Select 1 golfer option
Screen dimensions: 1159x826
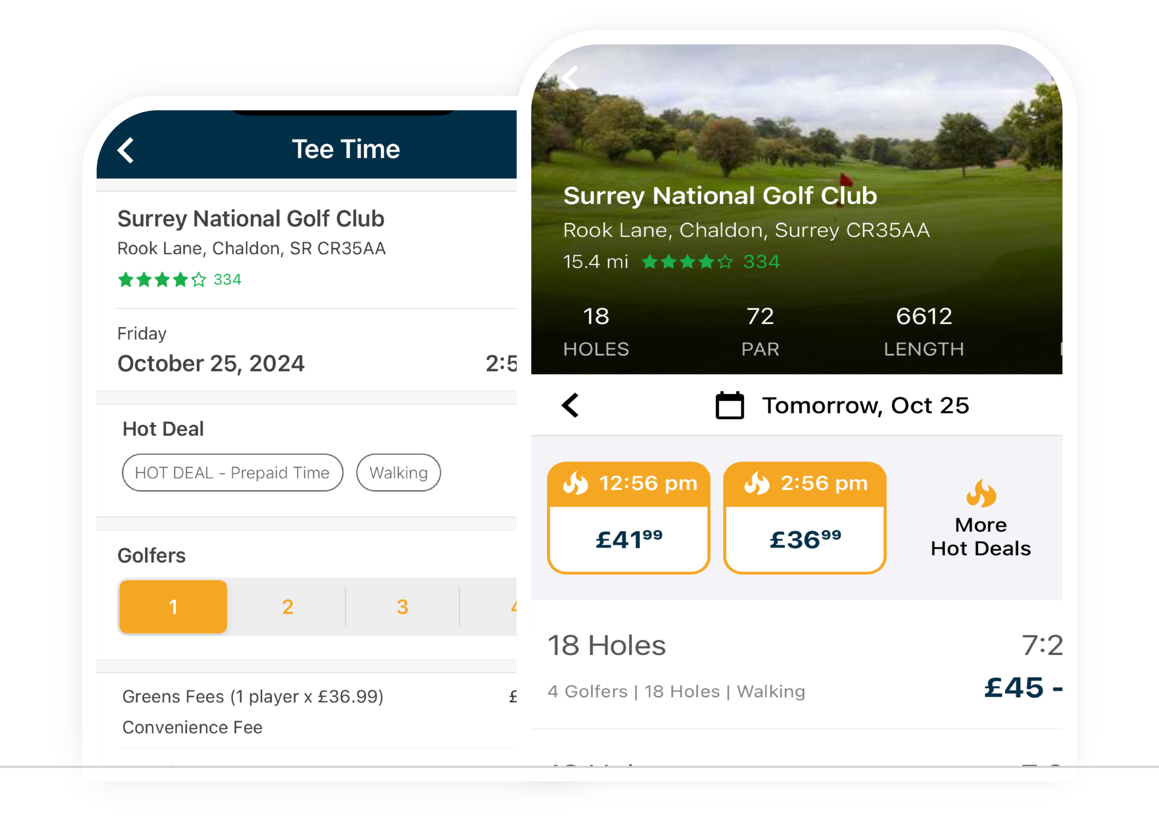tap(173, 606)
